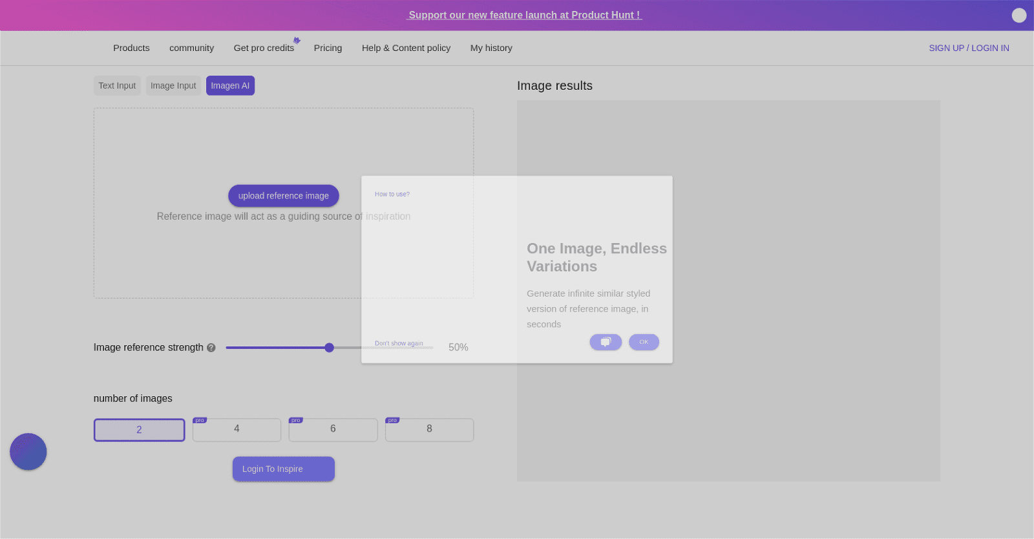1034x539 pixels.
Task: Open the community menu item
Action: coord(191,48)
